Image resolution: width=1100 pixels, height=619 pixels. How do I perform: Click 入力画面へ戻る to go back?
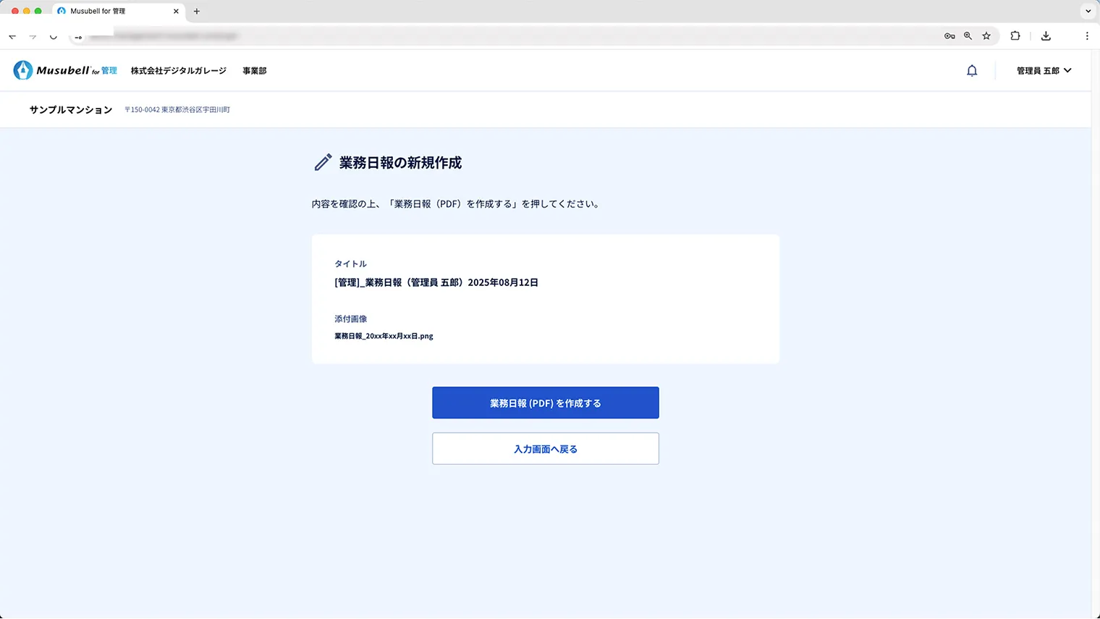pyautogui.click(x=545, y=448)
